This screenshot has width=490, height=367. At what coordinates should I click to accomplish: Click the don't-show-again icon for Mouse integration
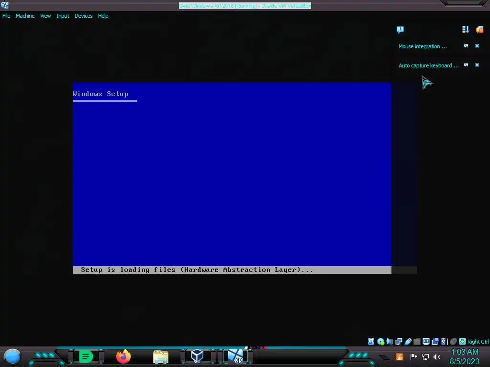466,46
